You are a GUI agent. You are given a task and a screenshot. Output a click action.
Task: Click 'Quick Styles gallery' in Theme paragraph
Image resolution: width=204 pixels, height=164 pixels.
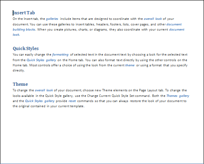pos(40,101)
